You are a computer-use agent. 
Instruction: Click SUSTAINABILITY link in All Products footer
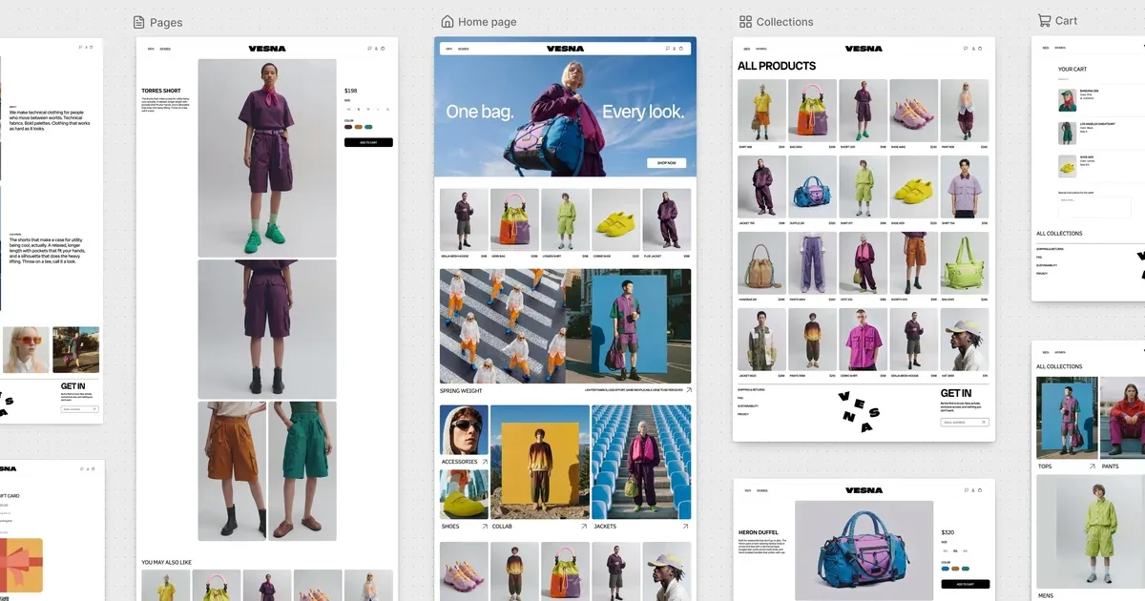pos(749,406)
